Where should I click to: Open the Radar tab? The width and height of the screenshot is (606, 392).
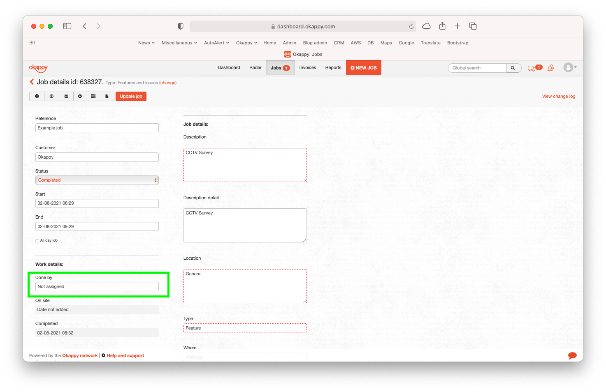click(255, 67)
